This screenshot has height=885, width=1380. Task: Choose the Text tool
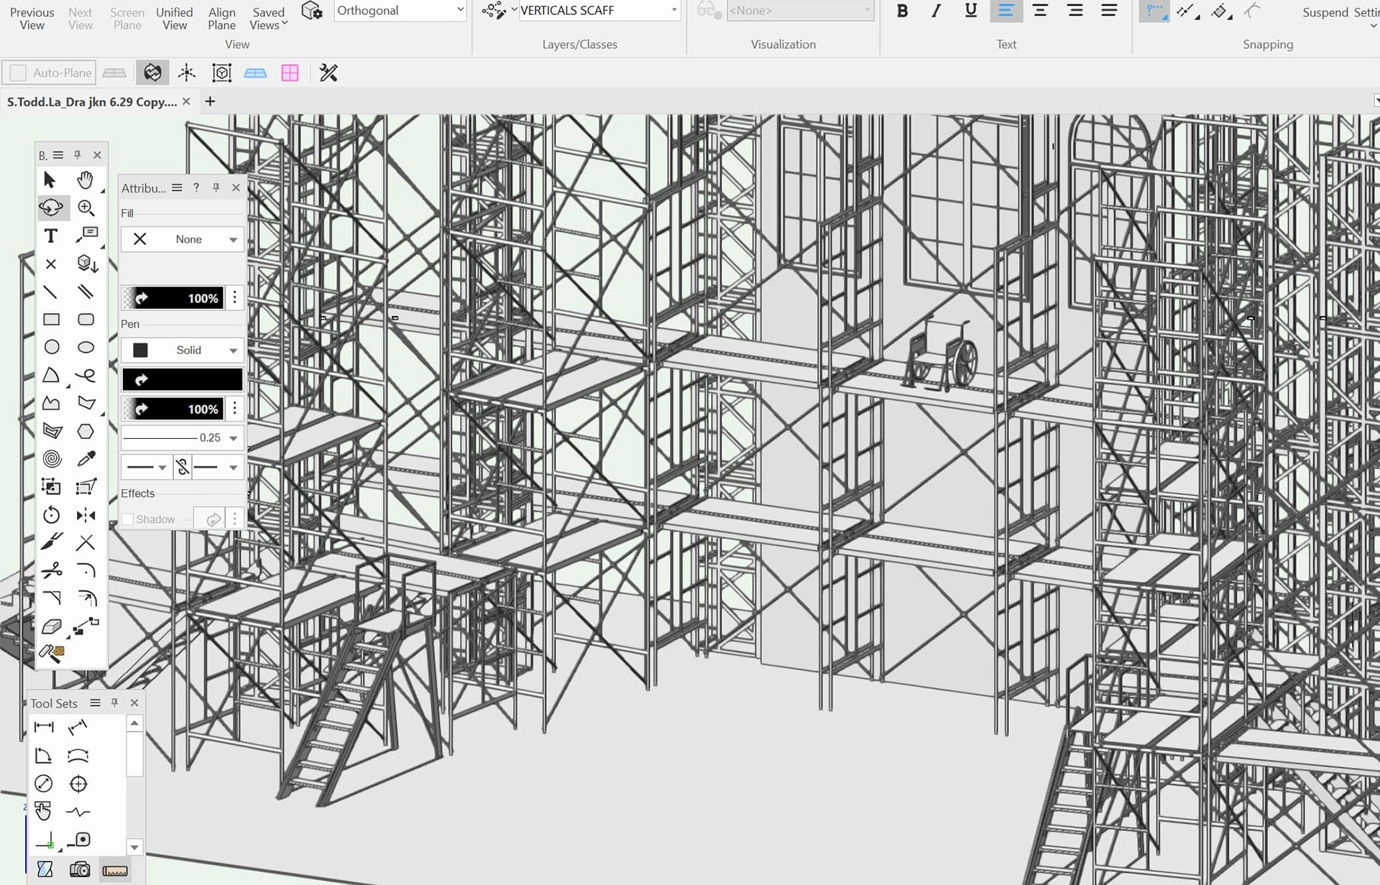click(x=51, y=236)
